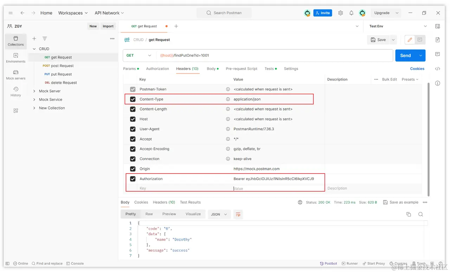Open the JSON format dropdown
Screen dimensions: 450x273
click(219, 214)
